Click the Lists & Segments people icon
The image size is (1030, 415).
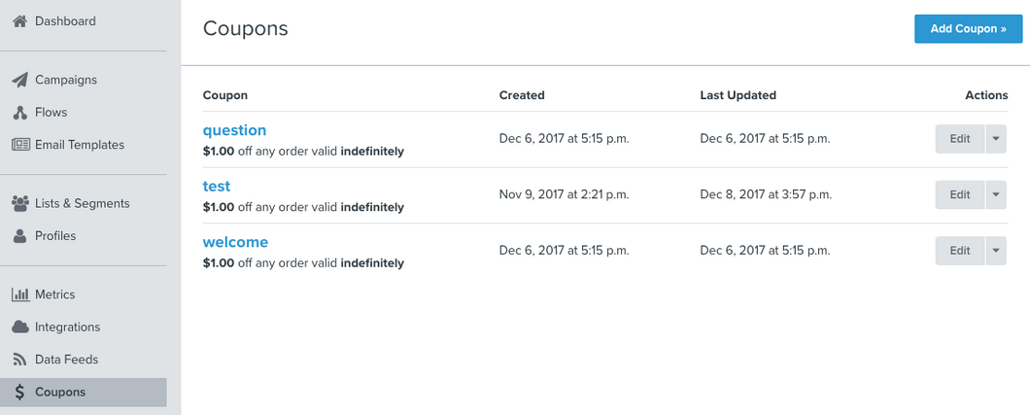click(x=19, y=203)
